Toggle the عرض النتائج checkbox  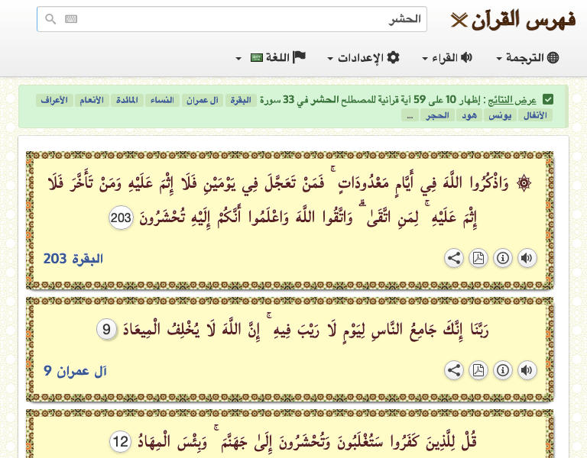pos(548,100)
